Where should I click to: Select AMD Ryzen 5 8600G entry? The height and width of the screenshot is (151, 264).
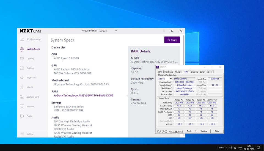point(66,58)
